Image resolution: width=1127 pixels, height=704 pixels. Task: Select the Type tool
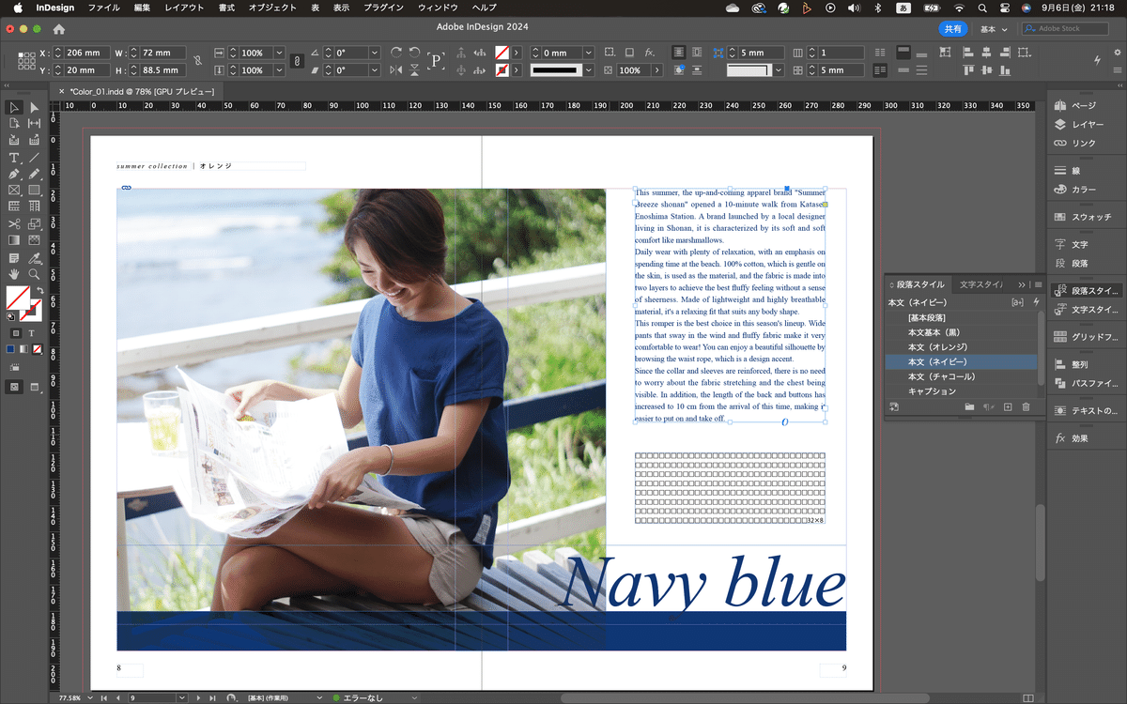click(x=14, y=158)
